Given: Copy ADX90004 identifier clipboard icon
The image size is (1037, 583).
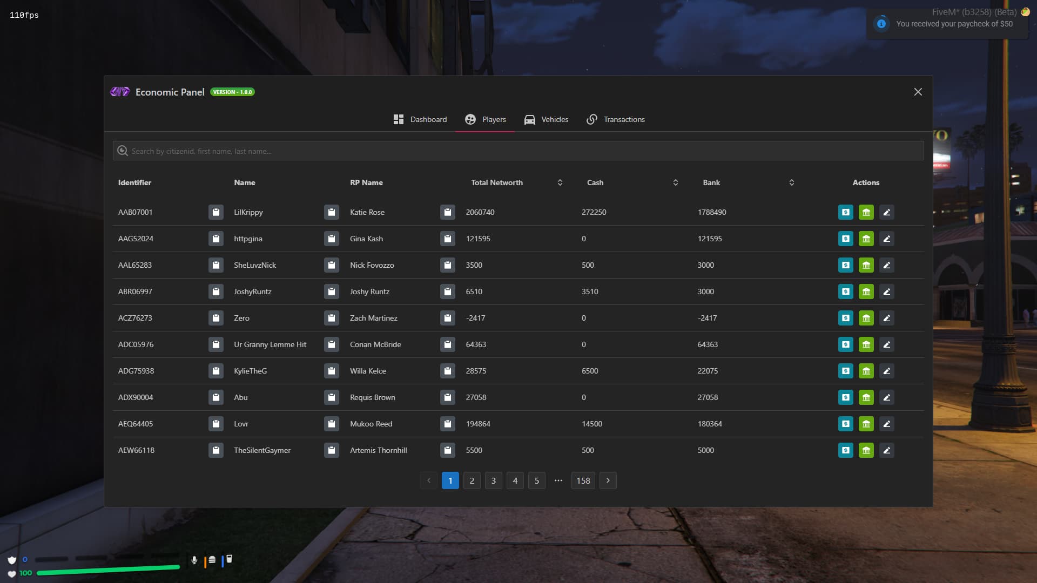Looking at the screenshot, I should 216,397.
